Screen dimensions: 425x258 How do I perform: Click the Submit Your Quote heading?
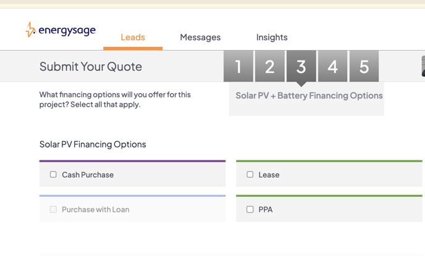(91, 67)
